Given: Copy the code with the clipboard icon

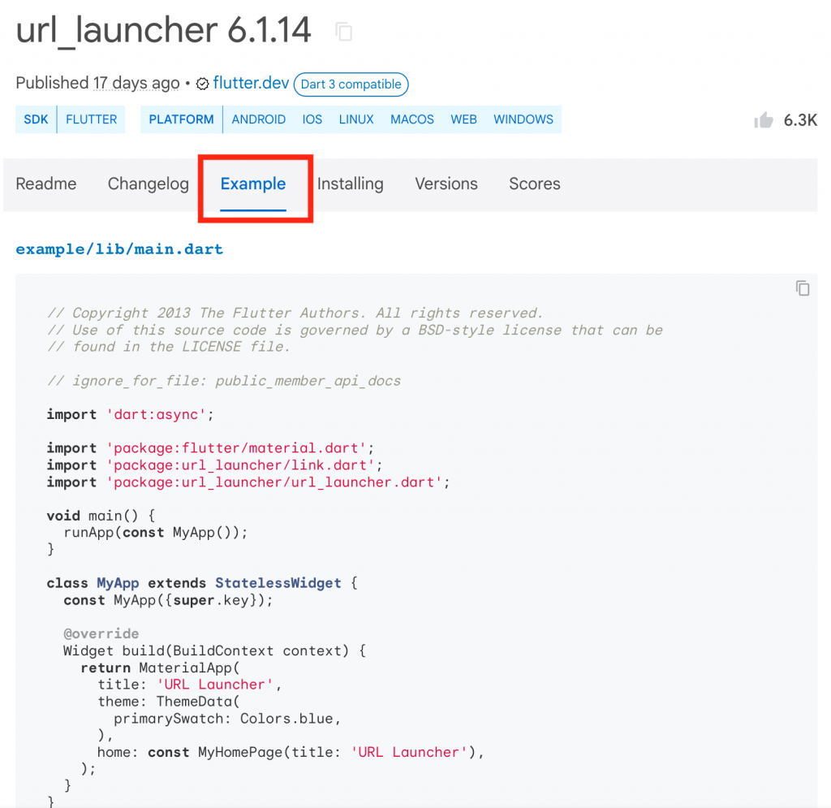Looking at the screenshot, I should [803, 288].
